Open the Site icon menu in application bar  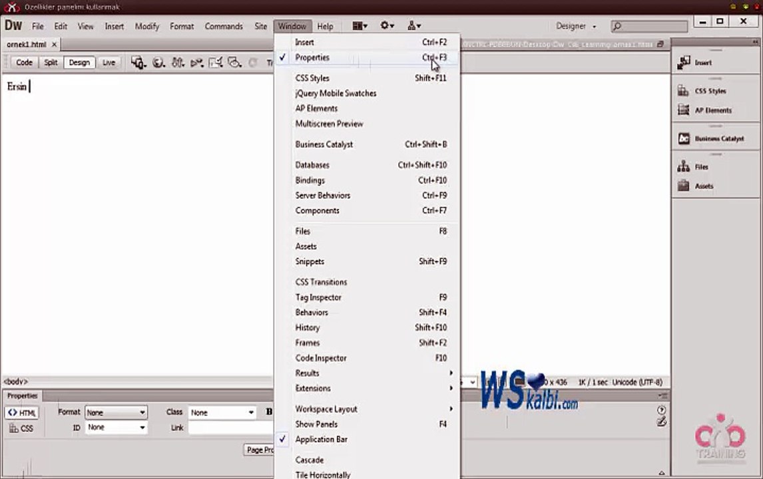coord(414,25)
